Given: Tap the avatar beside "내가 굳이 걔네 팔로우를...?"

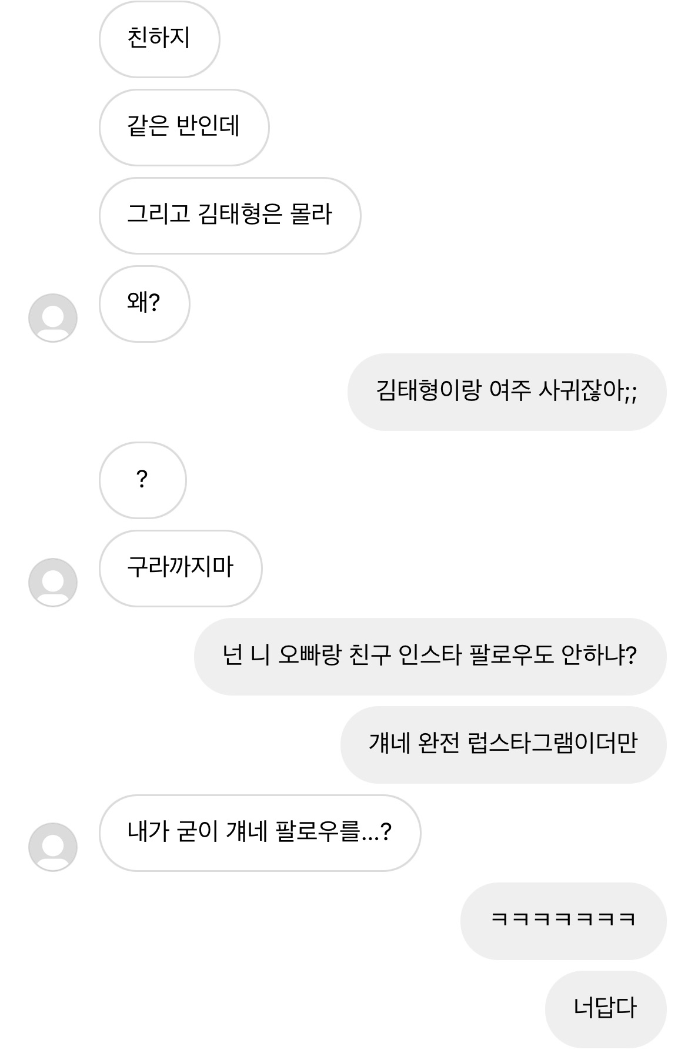Looking at the screenshot, I should 53,847.
